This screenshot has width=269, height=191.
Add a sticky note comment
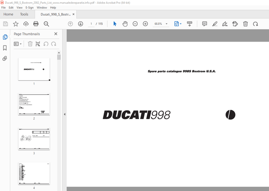click(x=204, y=24)
